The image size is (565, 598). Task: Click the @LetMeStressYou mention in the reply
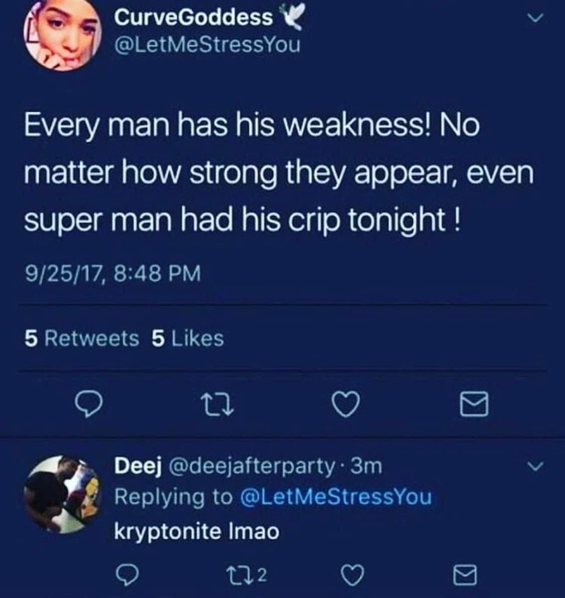tap(336, 497)
